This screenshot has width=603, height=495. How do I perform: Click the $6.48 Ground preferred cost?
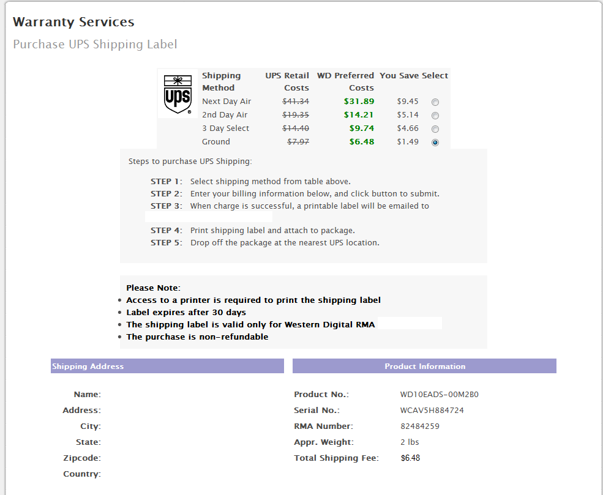coord(361,141)
